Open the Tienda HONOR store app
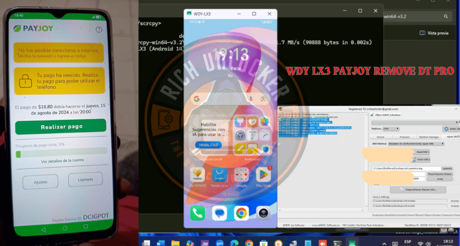 219,175
